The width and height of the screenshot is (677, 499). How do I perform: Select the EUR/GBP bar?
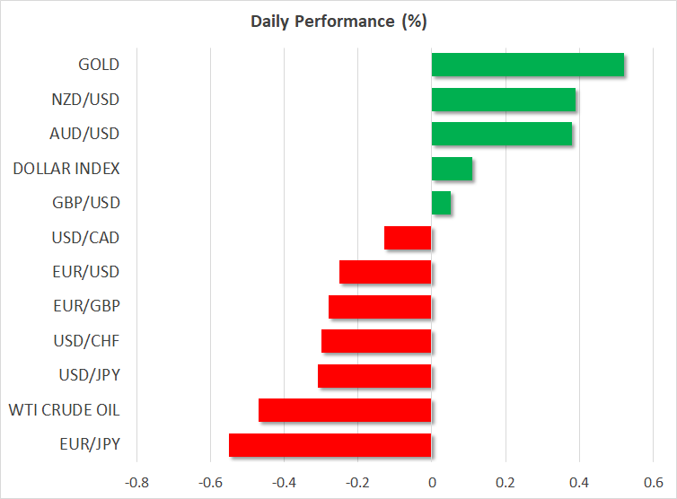[380, 307]
